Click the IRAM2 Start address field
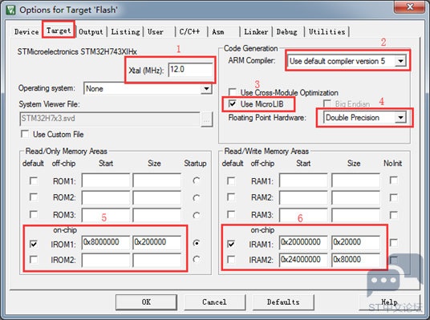430x320 pixels. [x=303, y=260]
